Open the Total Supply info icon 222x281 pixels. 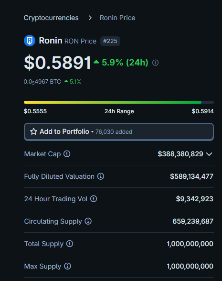pos(70,244)
